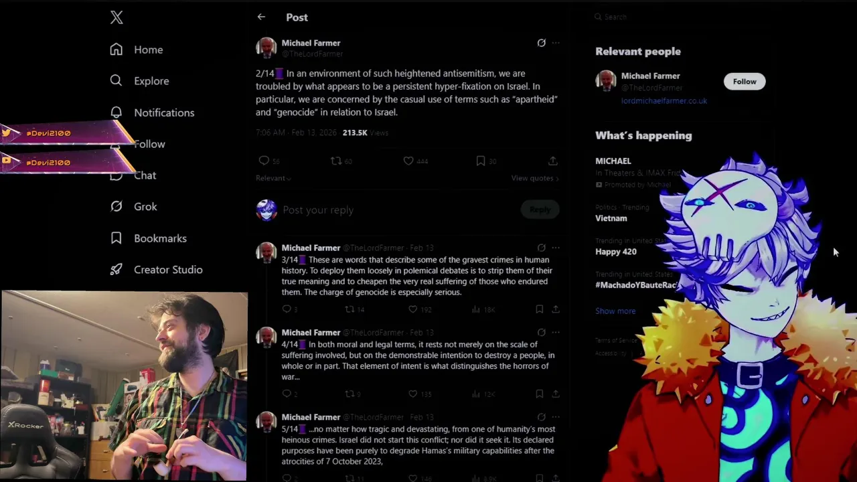Click the X logo icon

[116, 17]
